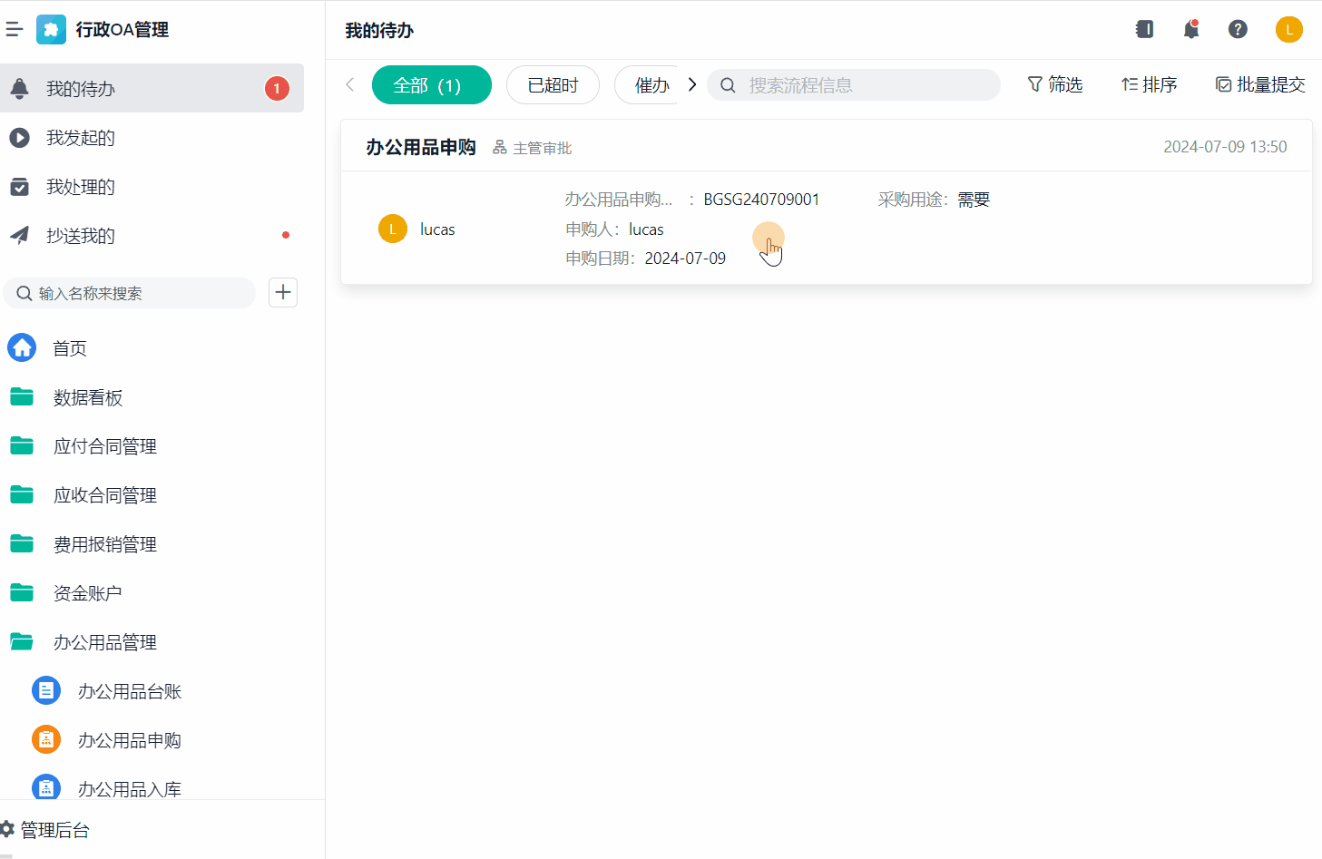
Task: Click the plus icon beside sidebar search
Action: point(283,292)
